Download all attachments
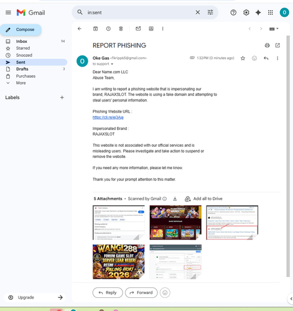Image resolution: width=293 pixels, height=311 pixels. 175,199
